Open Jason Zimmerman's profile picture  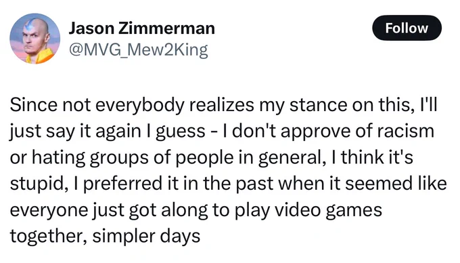[x=35, y=39]
